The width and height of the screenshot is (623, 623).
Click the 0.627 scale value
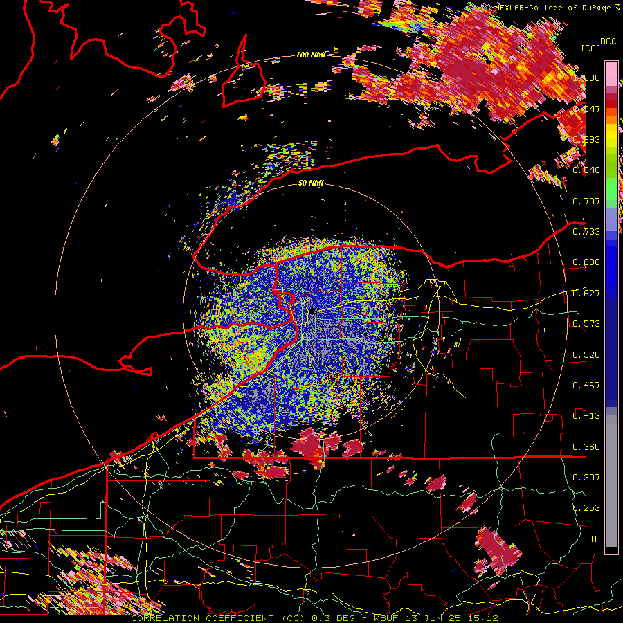(586, 293)
